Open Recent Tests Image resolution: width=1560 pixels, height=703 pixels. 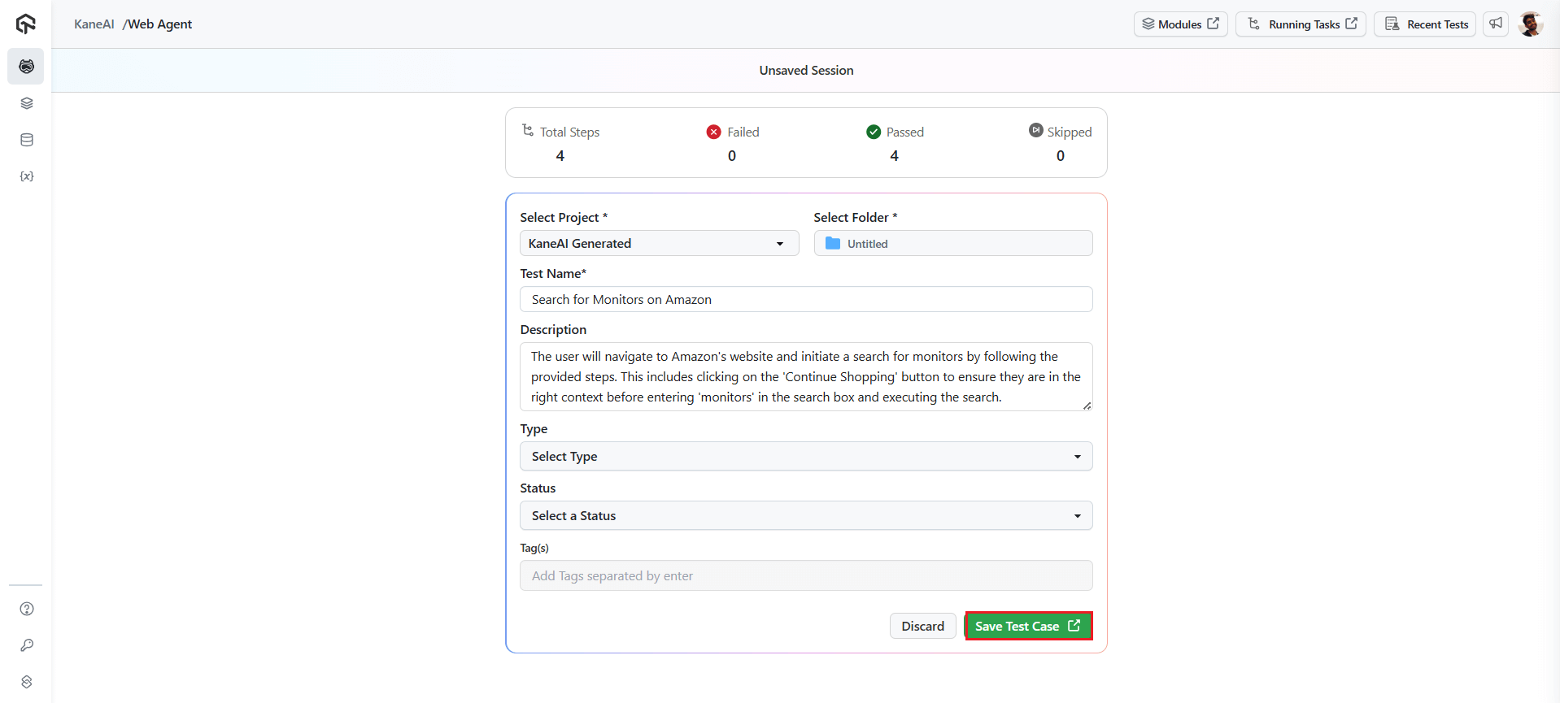tap(1426, 24)
